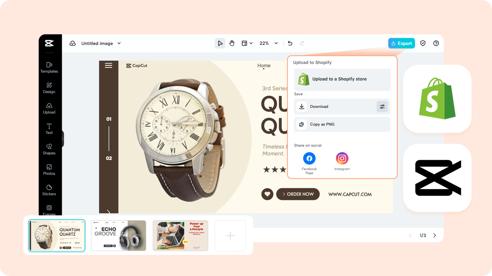Click the heart icon on canvas
The height and width of the screenshot is (276, 492).
pos(267,194)
